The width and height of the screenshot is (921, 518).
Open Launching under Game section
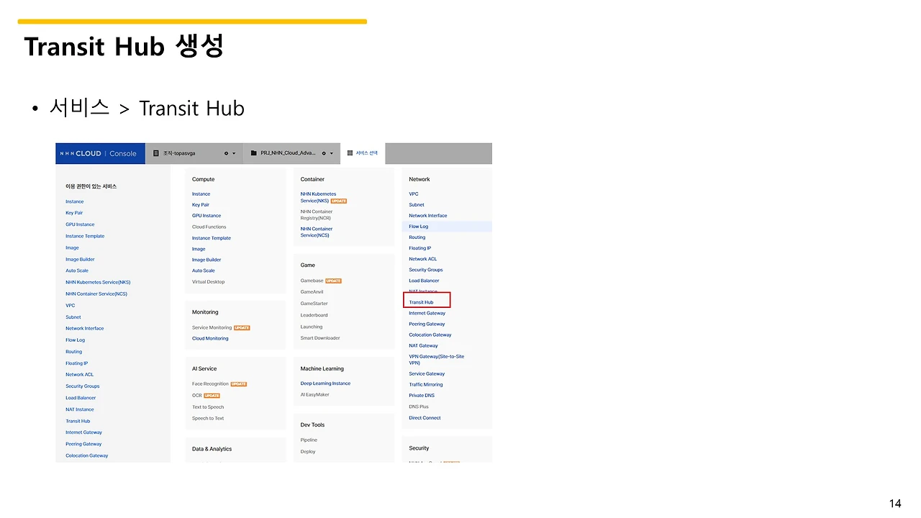312,327
